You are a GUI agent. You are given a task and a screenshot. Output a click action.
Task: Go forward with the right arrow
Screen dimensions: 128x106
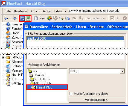14,19
